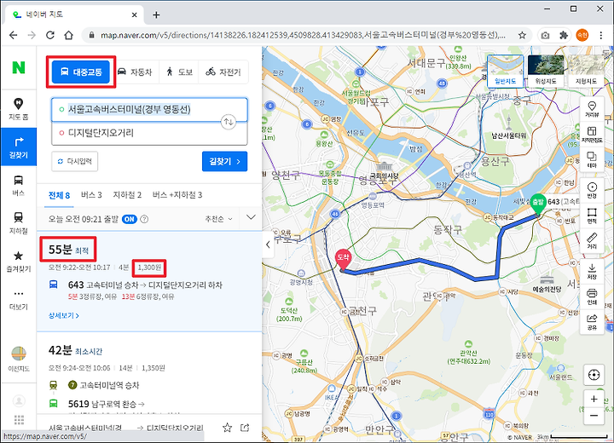Open 지적편집도 cadastral map tool
614x443 pixels.
point(592,135)
